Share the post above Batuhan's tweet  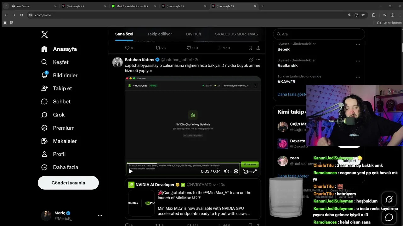pos(258,48)
